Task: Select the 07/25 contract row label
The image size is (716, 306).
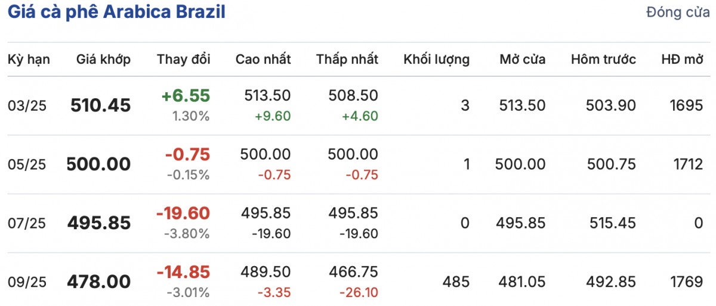Action: (x=27, y=223)
